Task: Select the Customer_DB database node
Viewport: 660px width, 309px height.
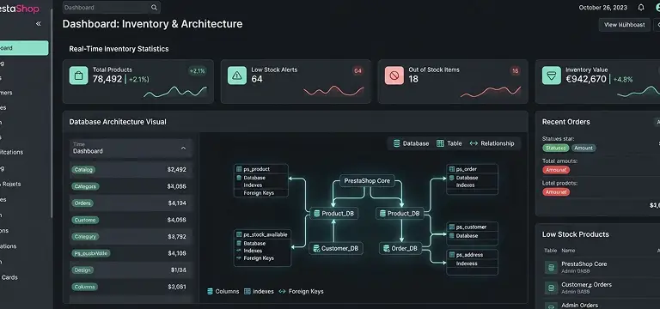Action: click(x=336, y=248)
